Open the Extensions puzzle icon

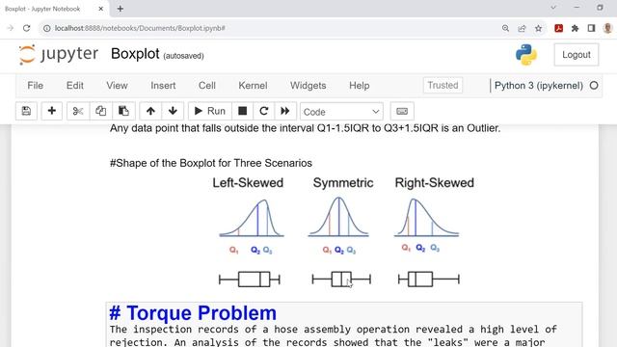pos(575,28)
